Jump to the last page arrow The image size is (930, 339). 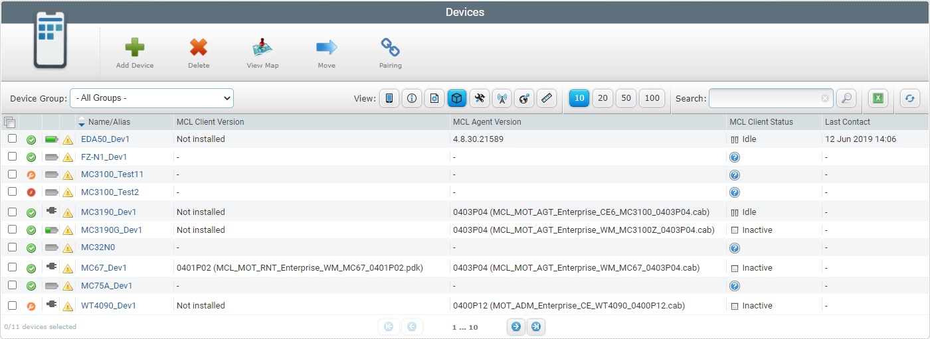point(536,326)
